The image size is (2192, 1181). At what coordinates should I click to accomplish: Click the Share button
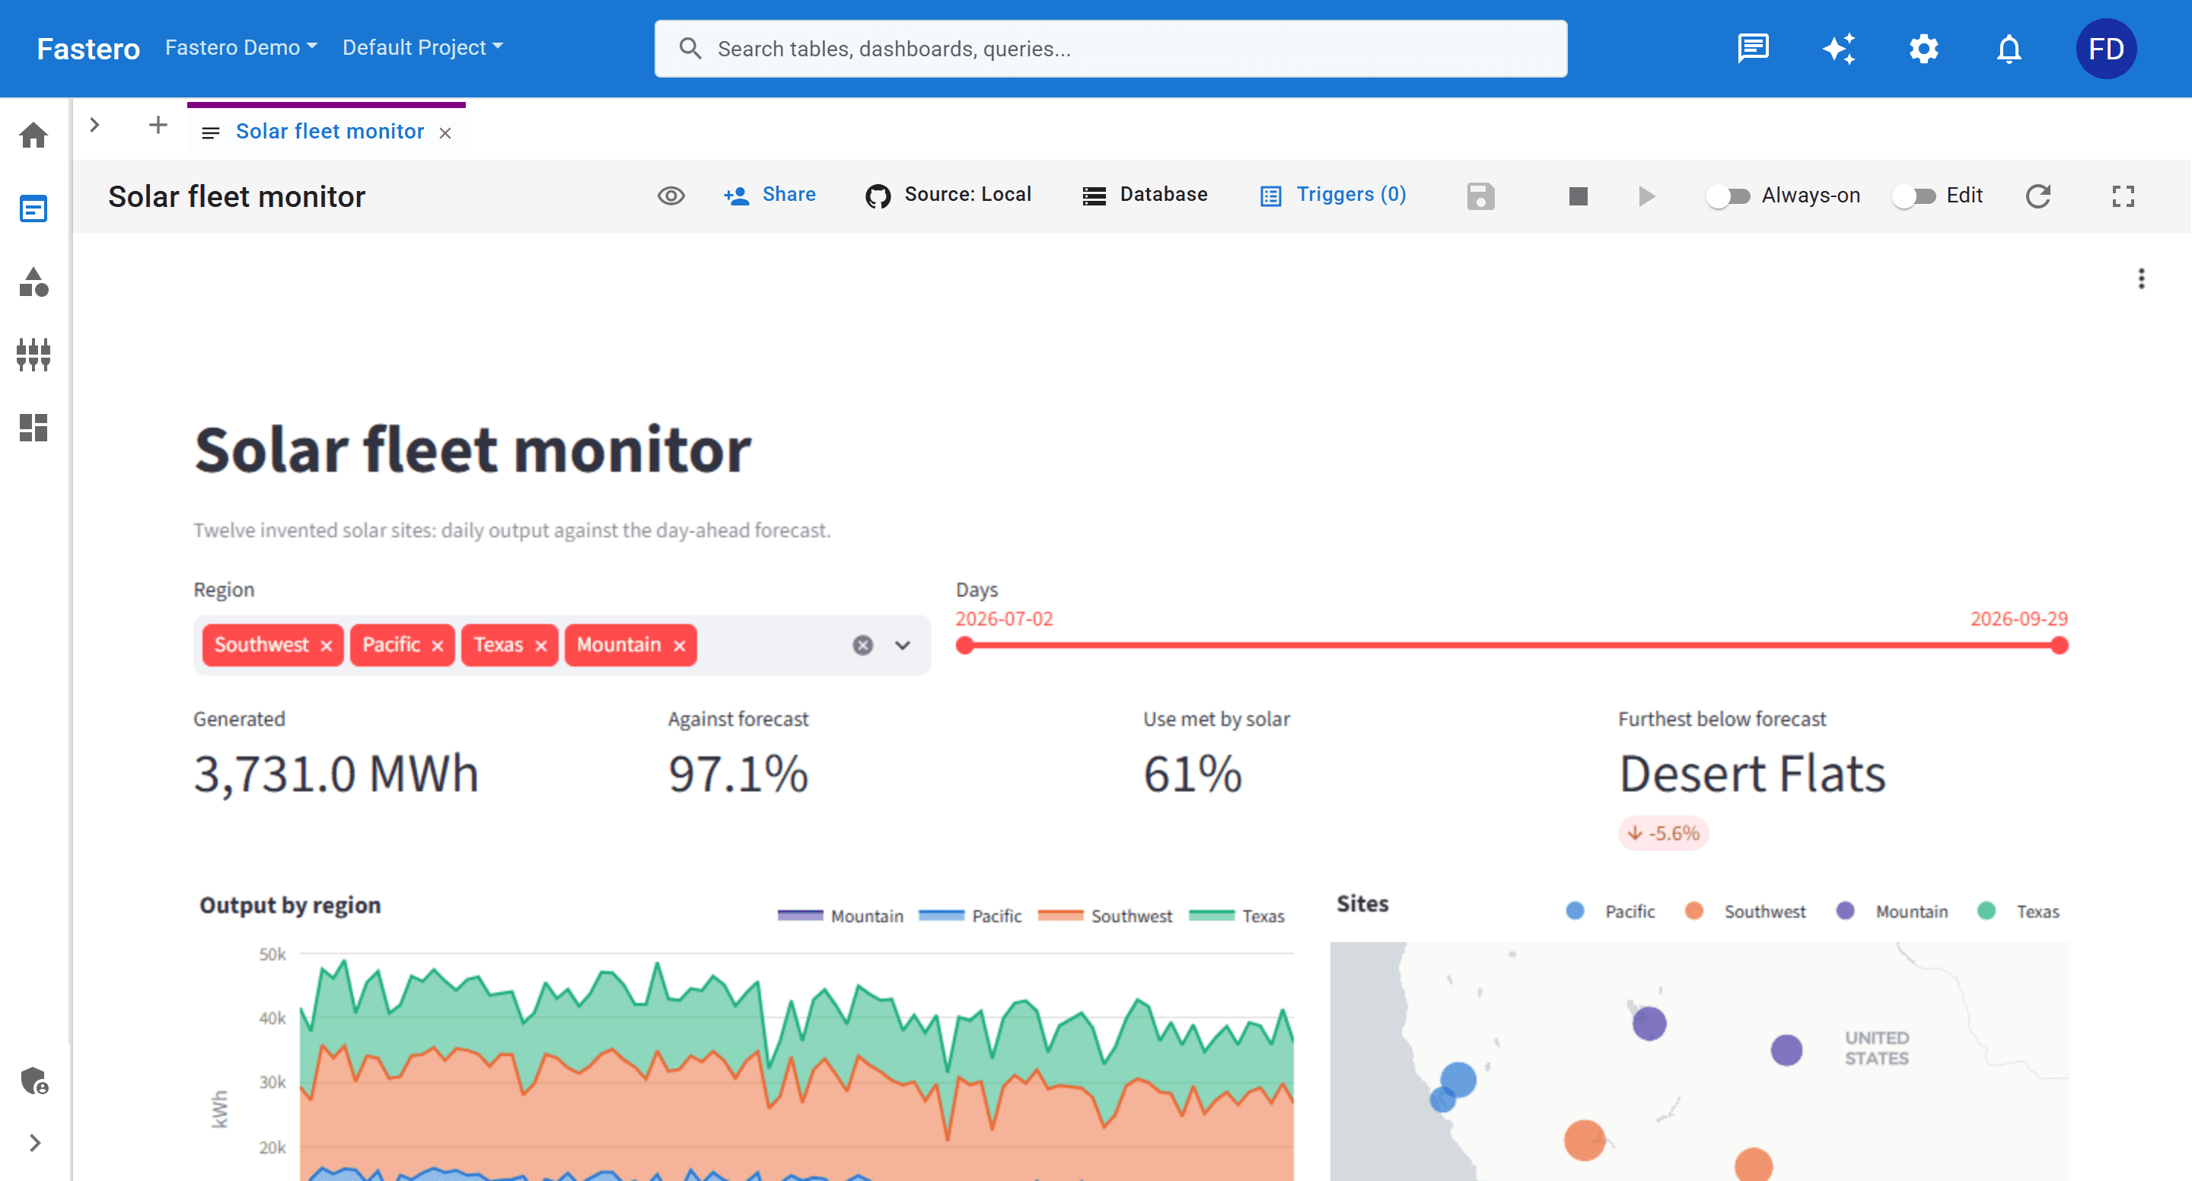coord(769,195)
